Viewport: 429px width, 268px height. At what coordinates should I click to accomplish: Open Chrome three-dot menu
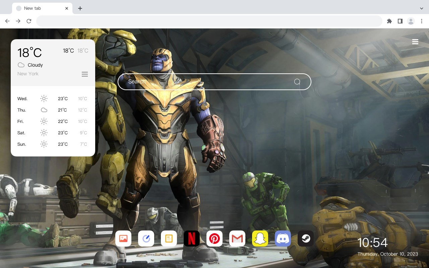pyautogui.click(x=422, y=21)
